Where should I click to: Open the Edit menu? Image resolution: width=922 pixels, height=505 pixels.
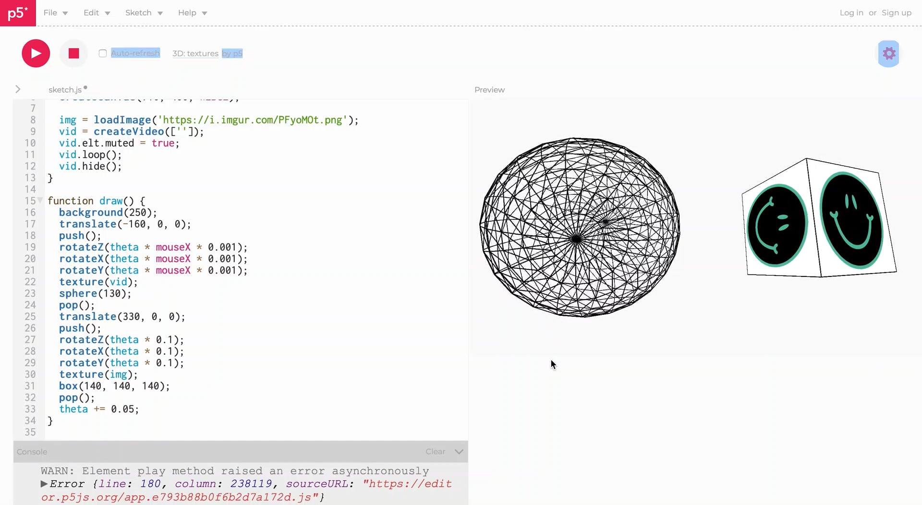(x=97, y=13)
